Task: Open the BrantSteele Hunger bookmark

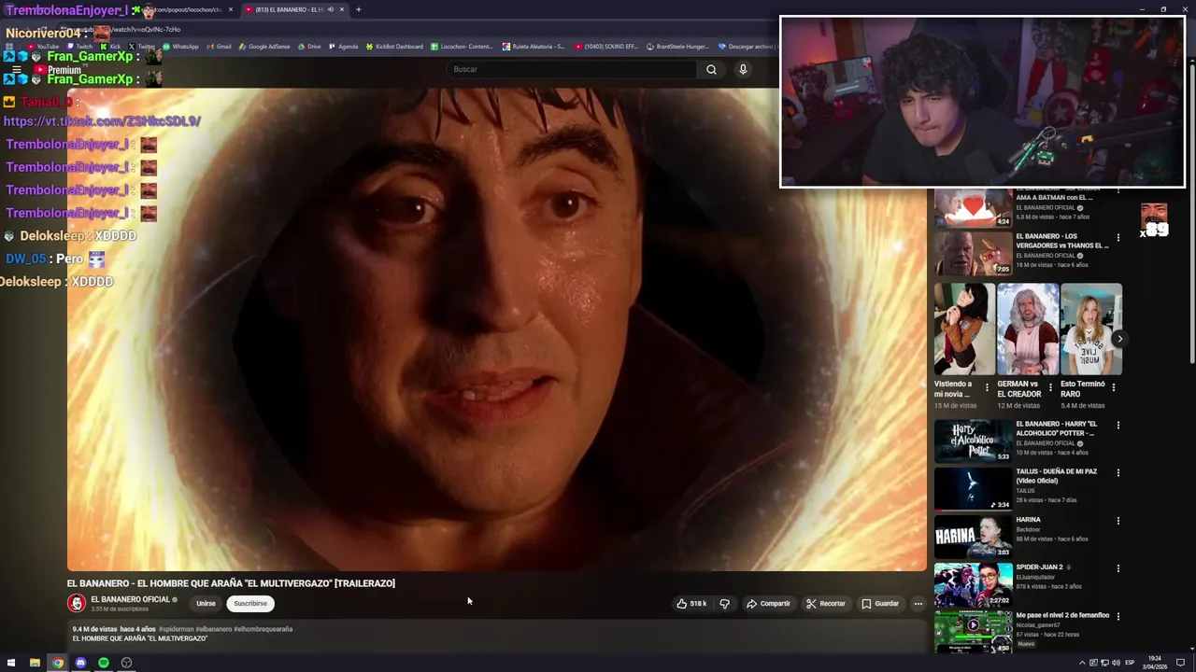Action: [x=677, y=47]
